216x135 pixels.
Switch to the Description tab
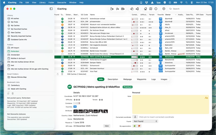(x=113, y=79)
